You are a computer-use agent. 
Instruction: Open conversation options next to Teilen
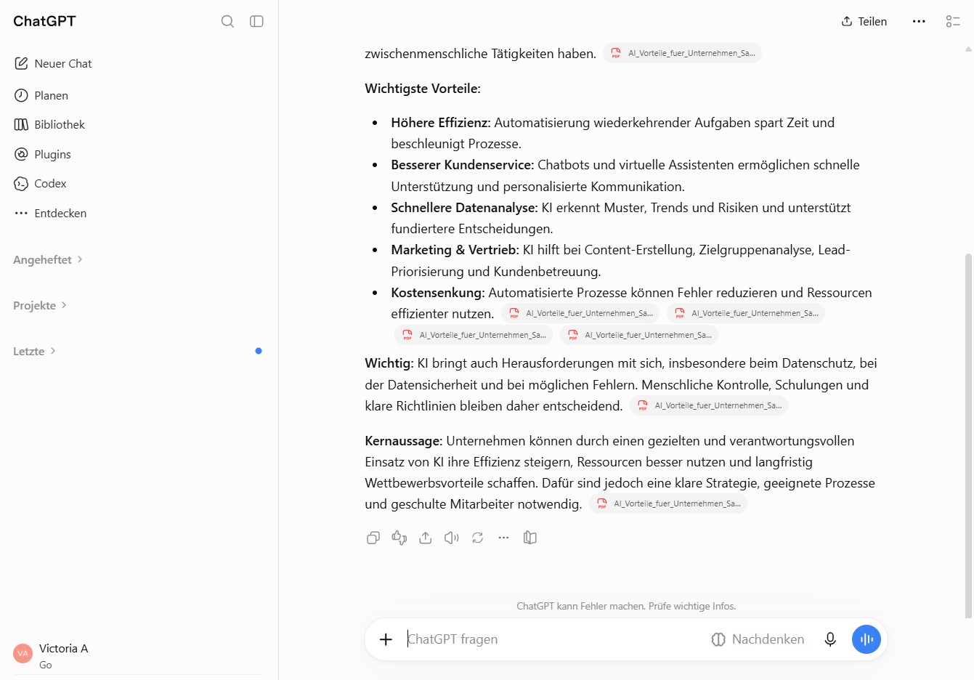[919, 21]
